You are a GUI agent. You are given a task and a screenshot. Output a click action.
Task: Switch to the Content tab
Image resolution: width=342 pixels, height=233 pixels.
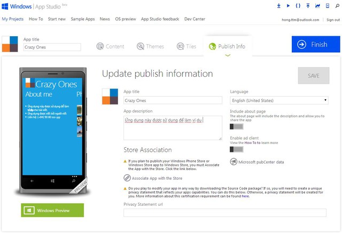click(110, 46)
